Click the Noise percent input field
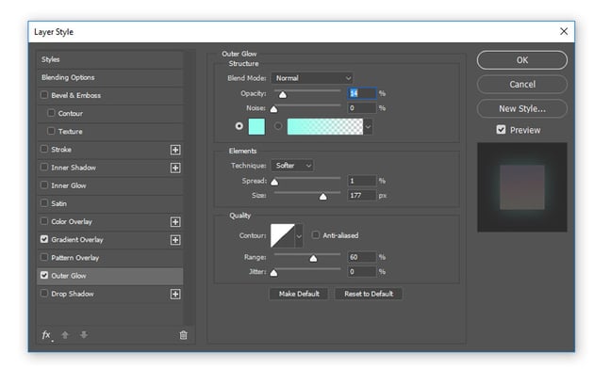594x369 pixels. (x=362, y=108)
